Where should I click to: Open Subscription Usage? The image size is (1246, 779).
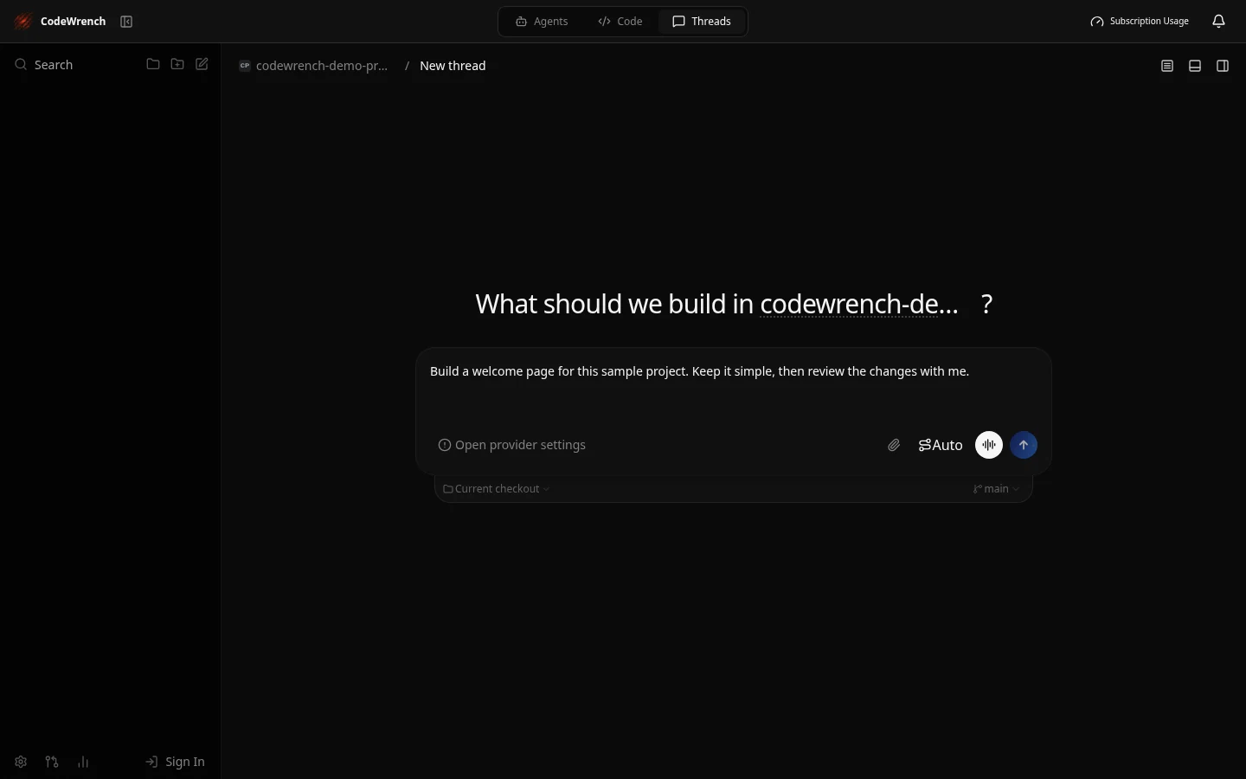(1140, 21)
